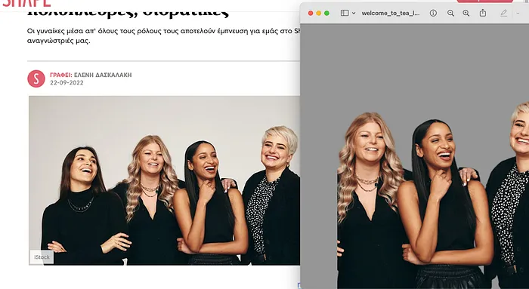Image resolution: width=529 pixels, height=289 pixels.
Task: Open the sidebar view menu in Preview
Action: point(345,13)
